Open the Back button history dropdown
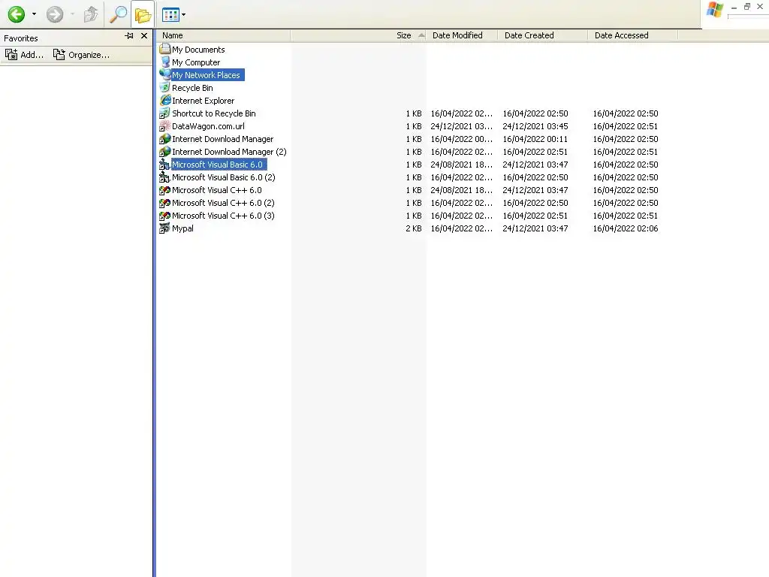The image size is (769, 577). coord(34,14)
